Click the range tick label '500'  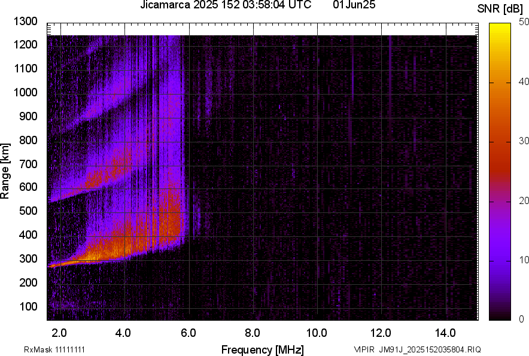(x=28, y=211)
